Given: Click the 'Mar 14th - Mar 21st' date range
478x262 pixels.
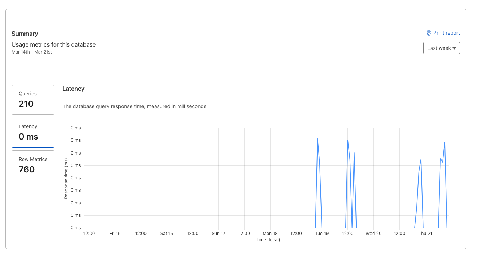Looking at the screenshot, I should tap(32, 52).
